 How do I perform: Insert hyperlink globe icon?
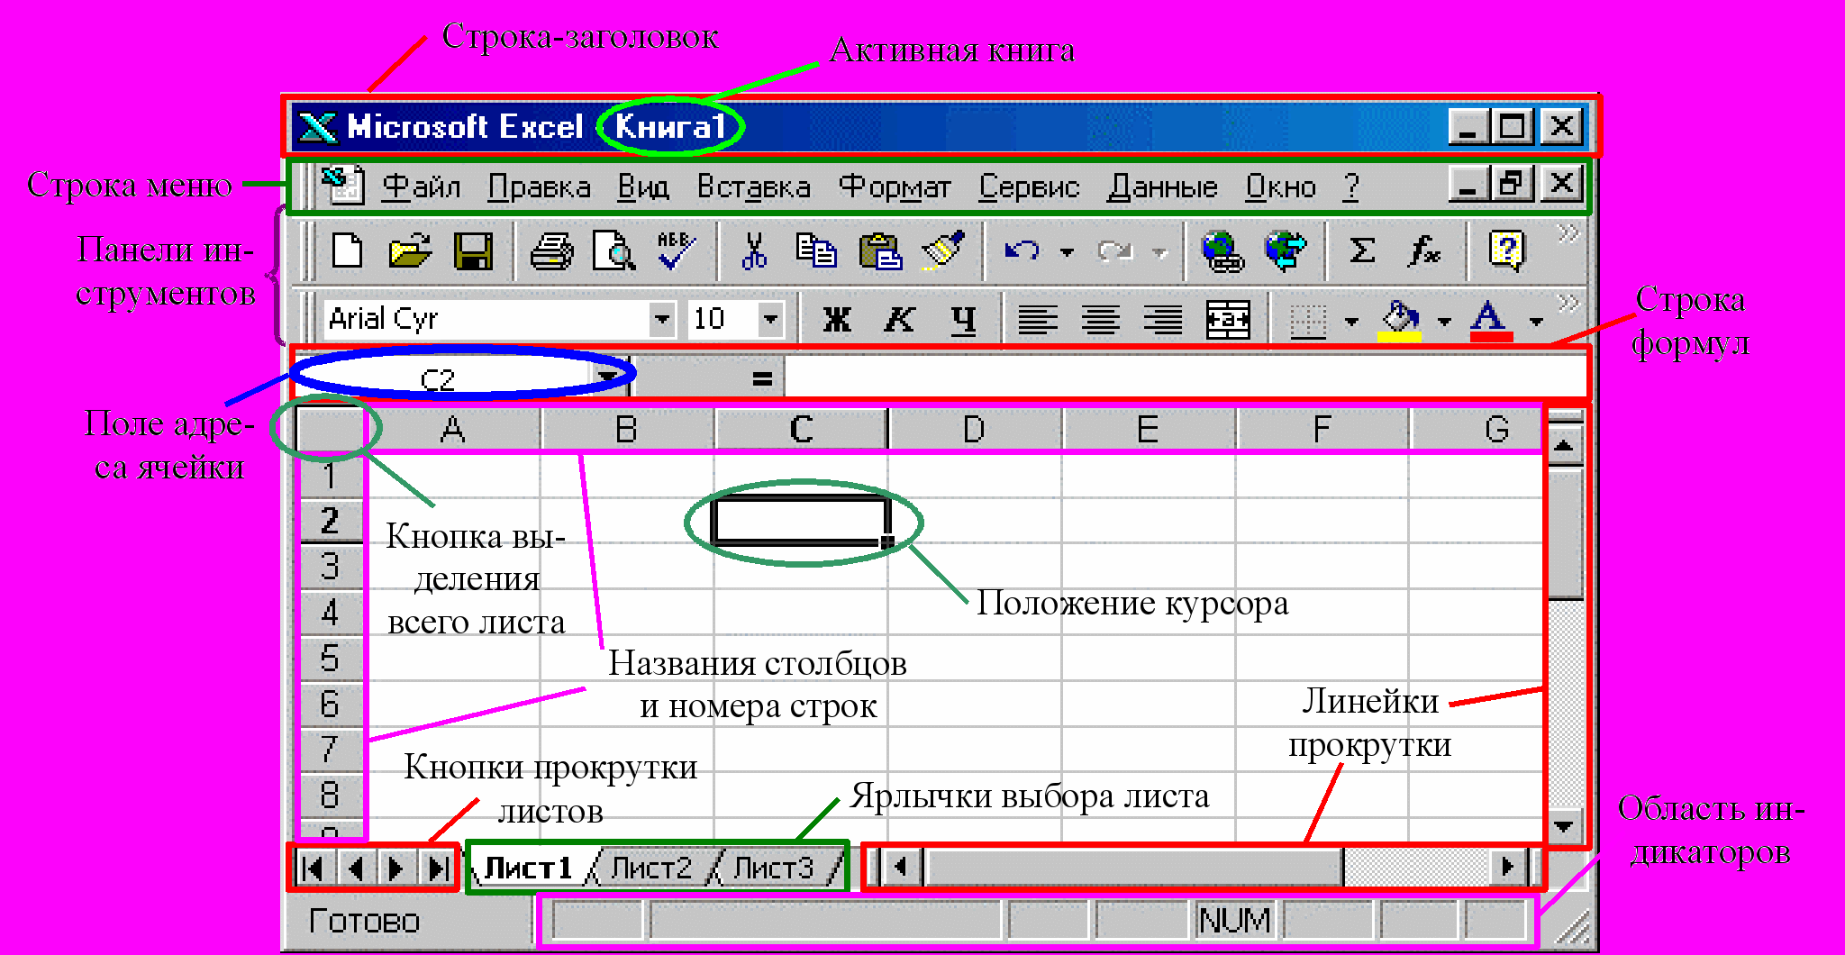pos(1222,251)
